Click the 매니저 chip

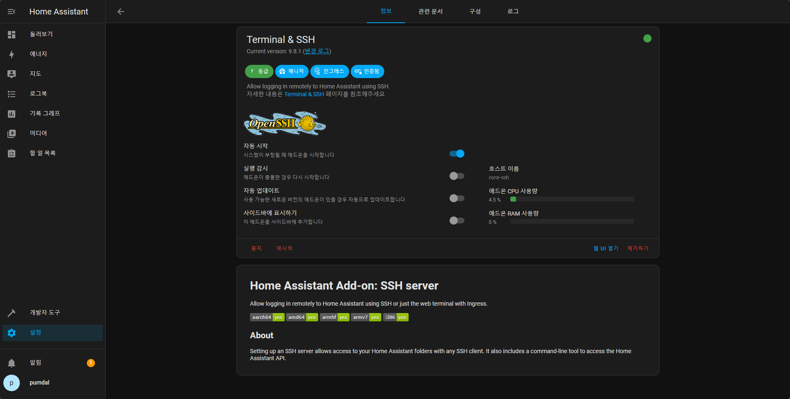point(292,71)
